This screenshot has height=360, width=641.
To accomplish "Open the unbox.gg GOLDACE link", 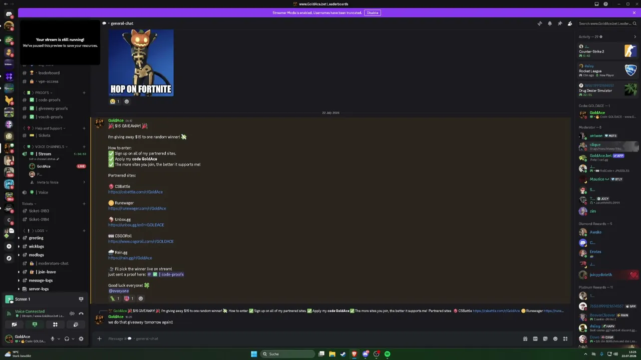I will click(136, 225).
